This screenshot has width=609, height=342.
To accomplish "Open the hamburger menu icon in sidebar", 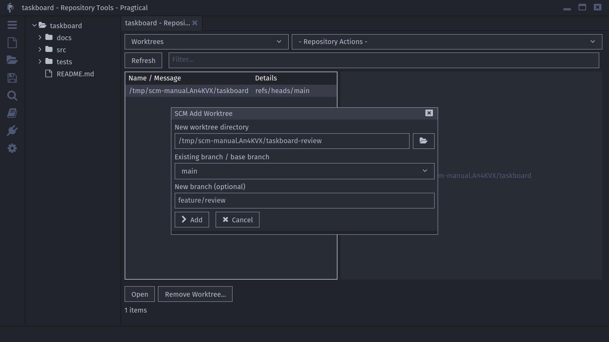I will (12, 25).
